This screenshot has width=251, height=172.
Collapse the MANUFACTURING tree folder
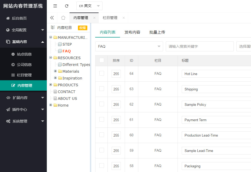[51, 37]
